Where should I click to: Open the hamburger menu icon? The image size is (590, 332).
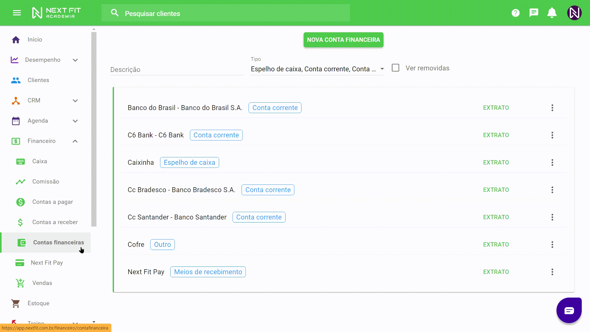[x=17, y=13]
